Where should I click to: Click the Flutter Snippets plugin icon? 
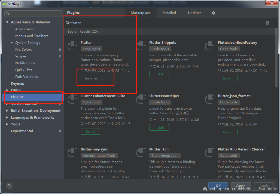pyautogui.click(x=141, y=46)
